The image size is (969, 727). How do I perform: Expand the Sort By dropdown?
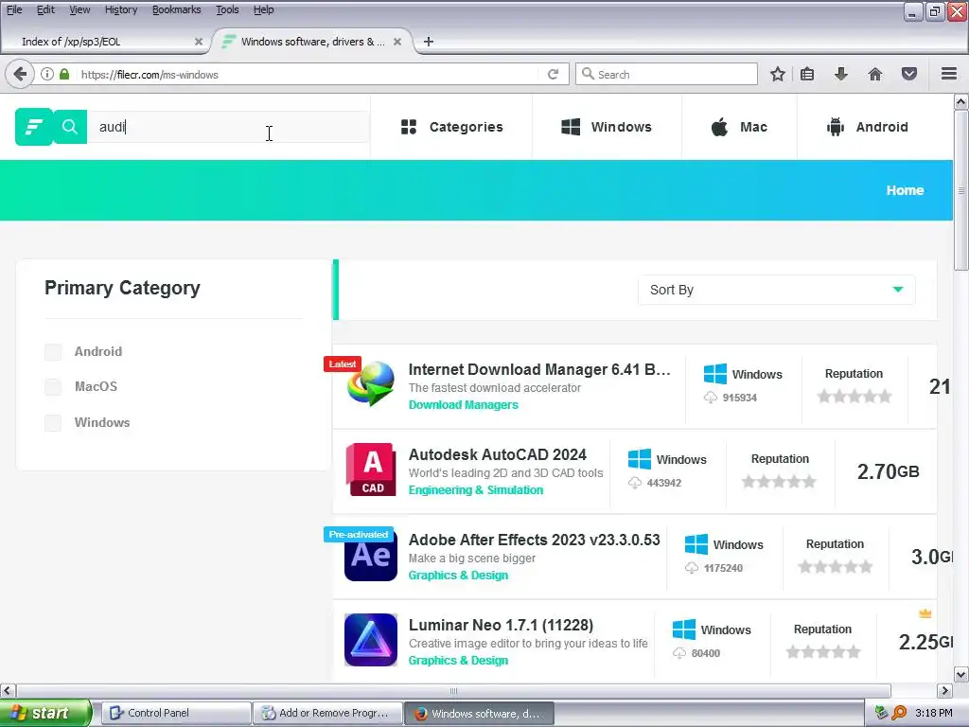tap(776, 290)
